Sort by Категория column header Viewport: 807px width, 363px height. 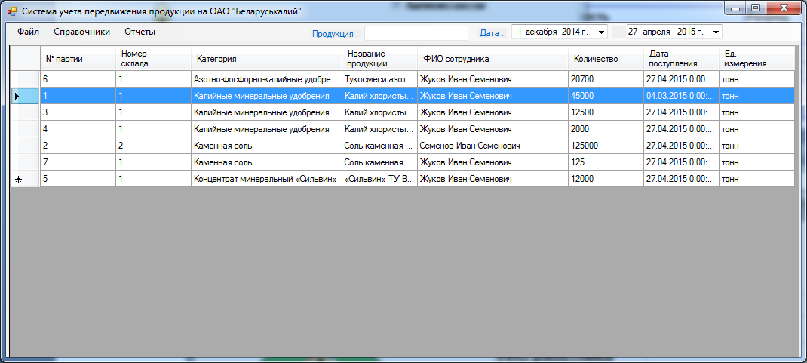[x=266, y=59]
